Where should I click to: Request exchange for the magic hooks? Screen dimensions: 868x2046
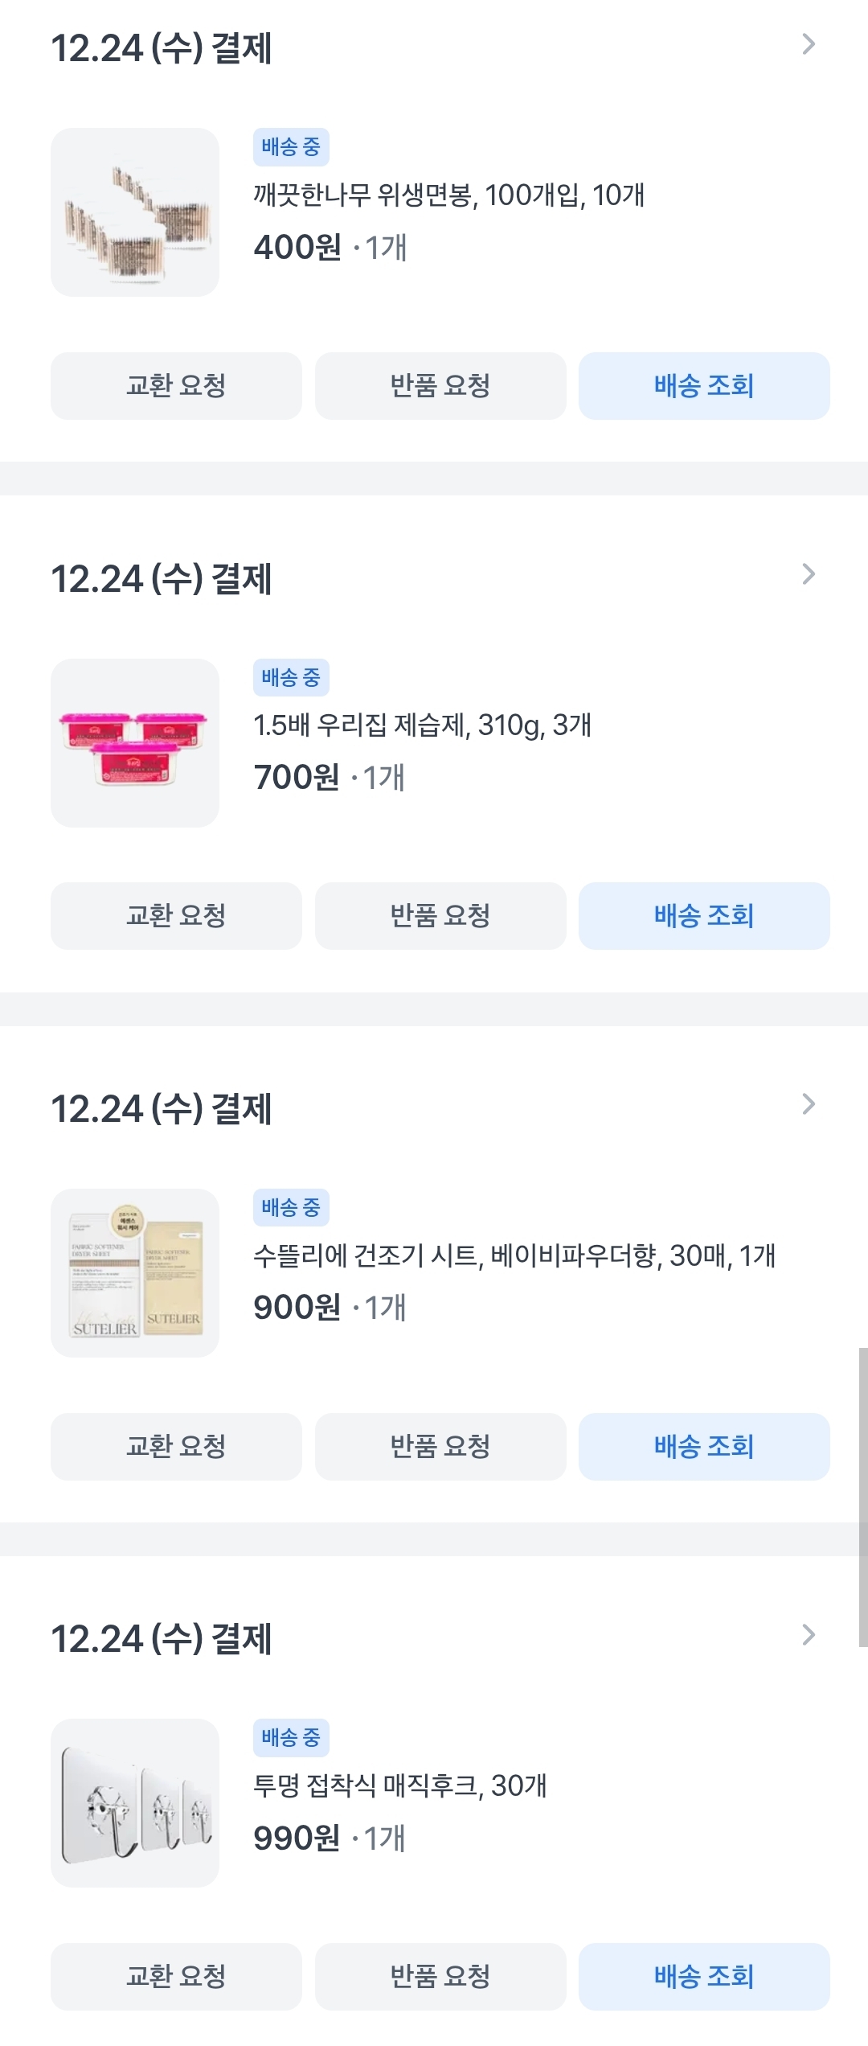(x=176, y=1977)
